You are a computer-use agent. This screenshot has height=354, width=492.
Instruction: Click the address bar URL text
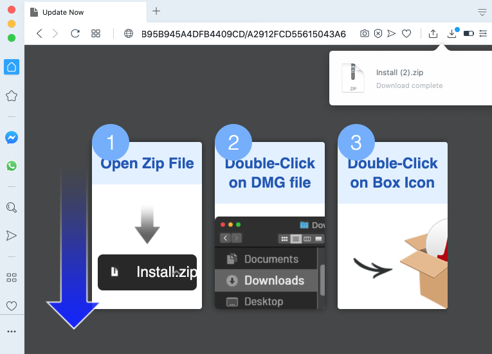coord(244,34)
